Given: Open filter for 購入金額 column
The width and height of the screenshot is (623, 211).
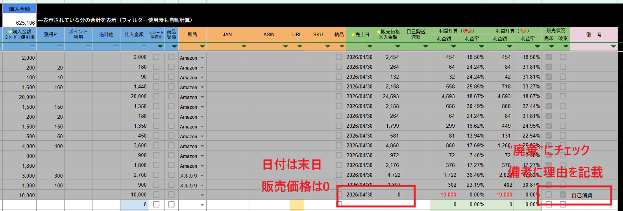Looking at the screenshot, I should click(32, 47).
